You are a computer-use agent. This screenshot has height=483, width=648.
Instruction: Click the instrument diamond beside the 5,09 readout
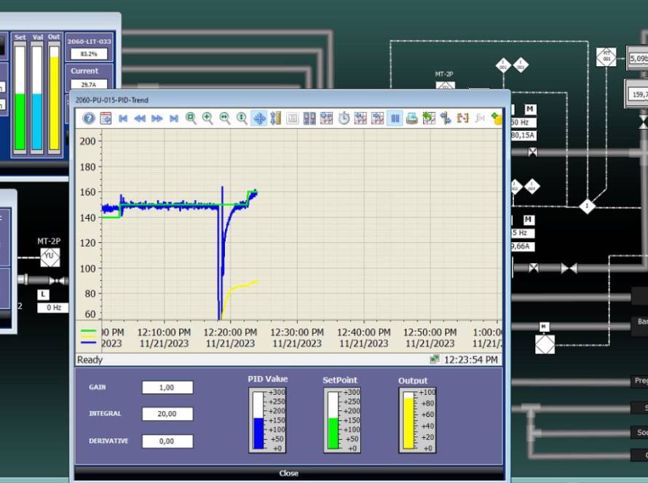tap(606, 57)
